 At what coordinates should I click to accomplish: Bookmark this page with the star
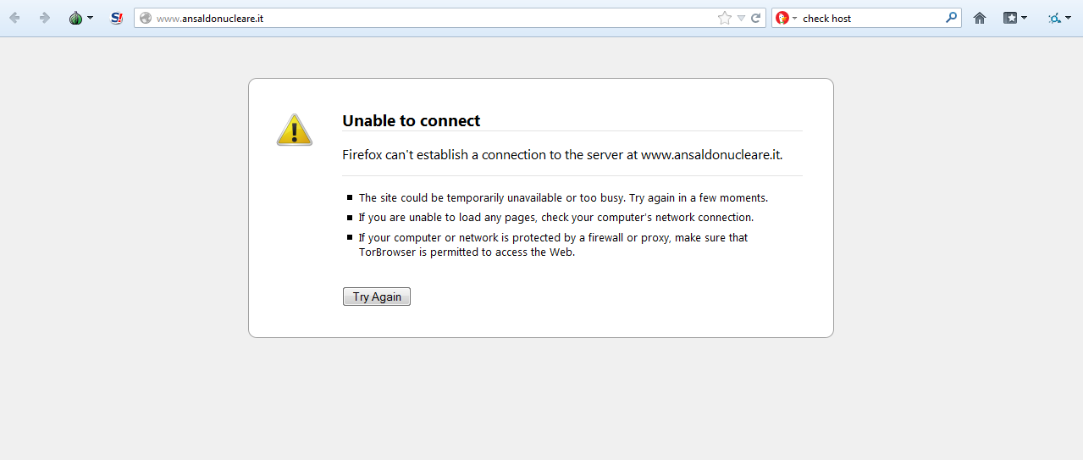click(724, 18)
